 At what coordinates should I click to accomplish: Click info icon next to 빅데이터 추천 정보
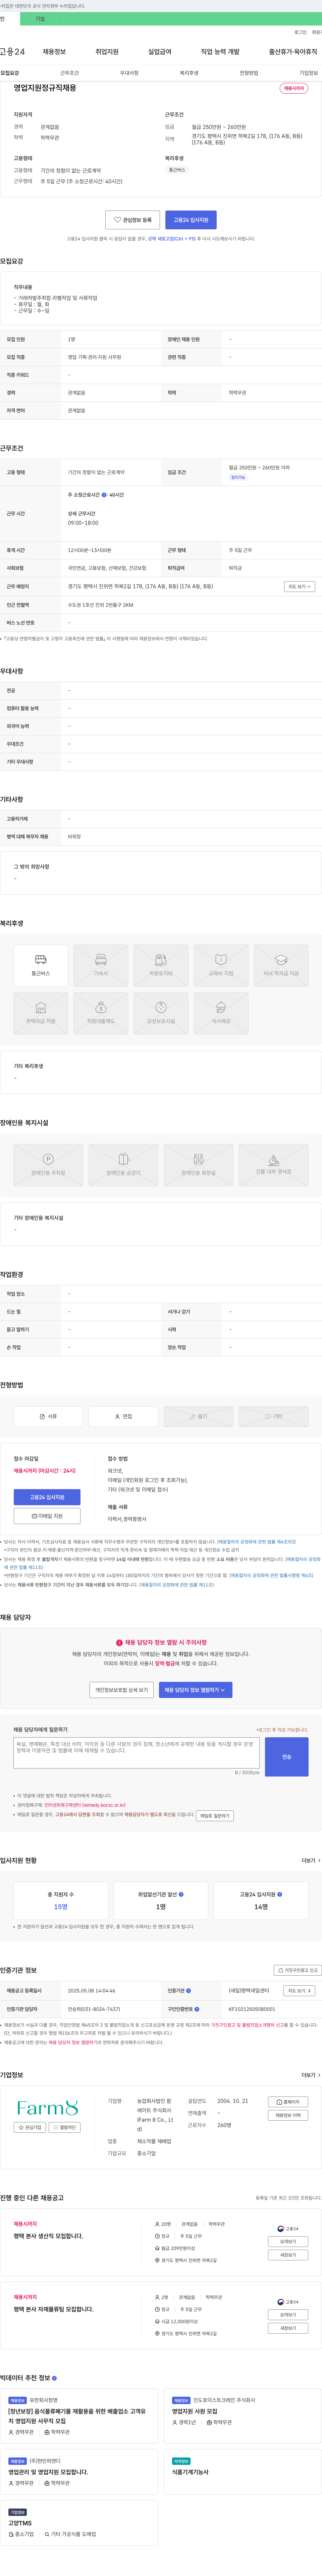tap(54, 2378)
